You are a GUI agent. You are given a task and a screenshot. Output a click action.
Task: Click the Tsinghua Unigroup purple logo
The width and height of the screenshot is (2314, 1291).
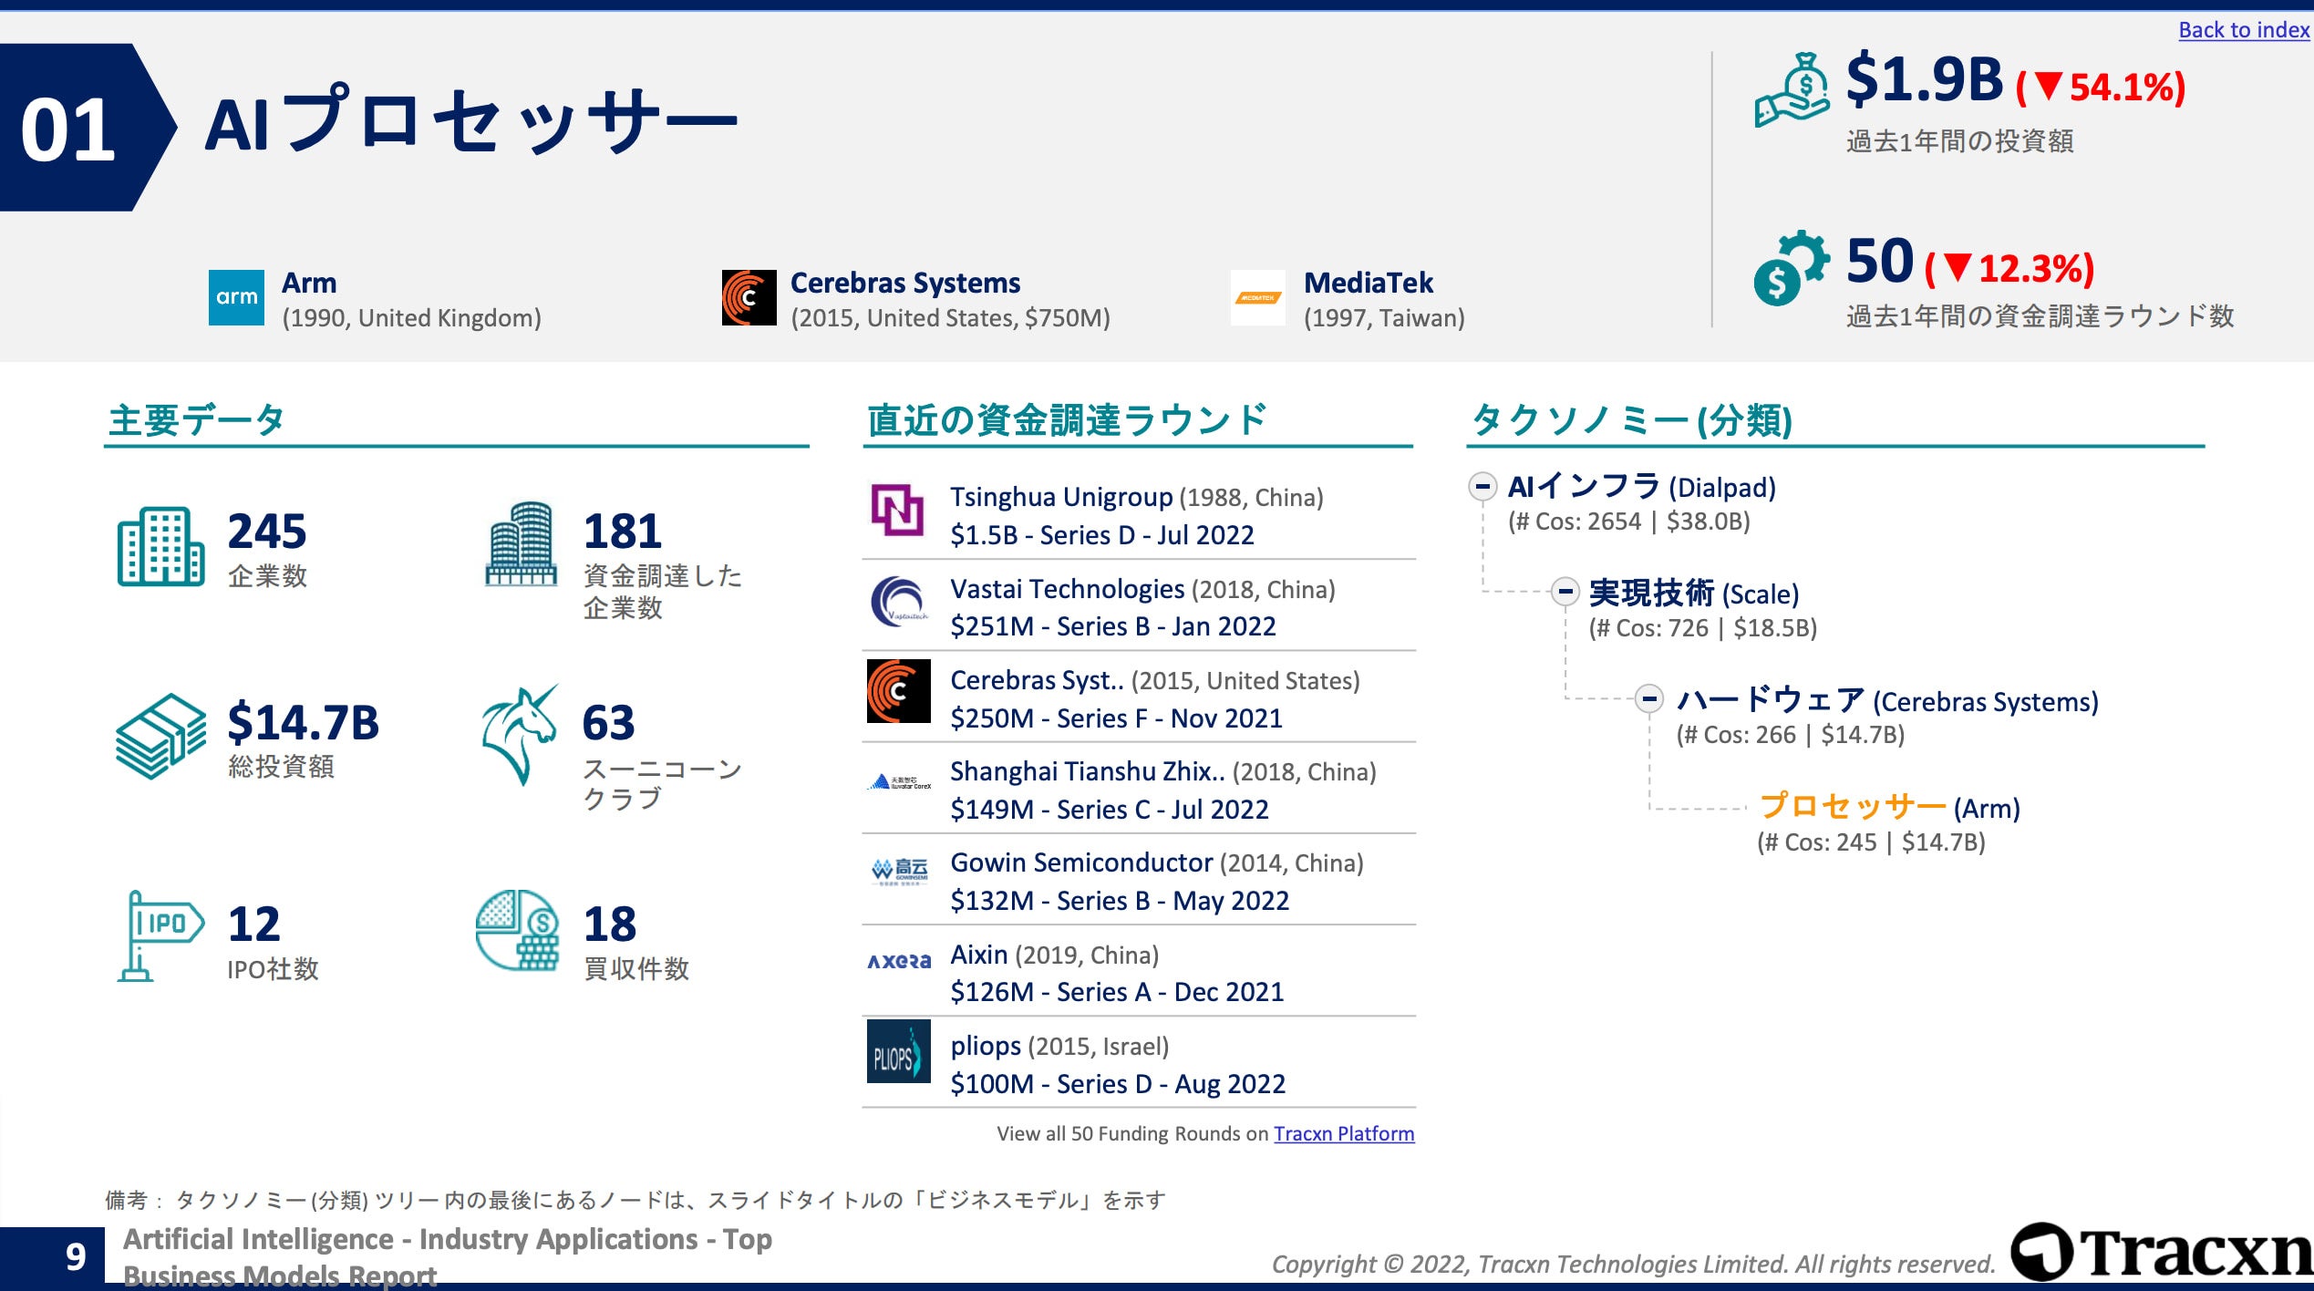pyautogui.click(x=897, y=510)
